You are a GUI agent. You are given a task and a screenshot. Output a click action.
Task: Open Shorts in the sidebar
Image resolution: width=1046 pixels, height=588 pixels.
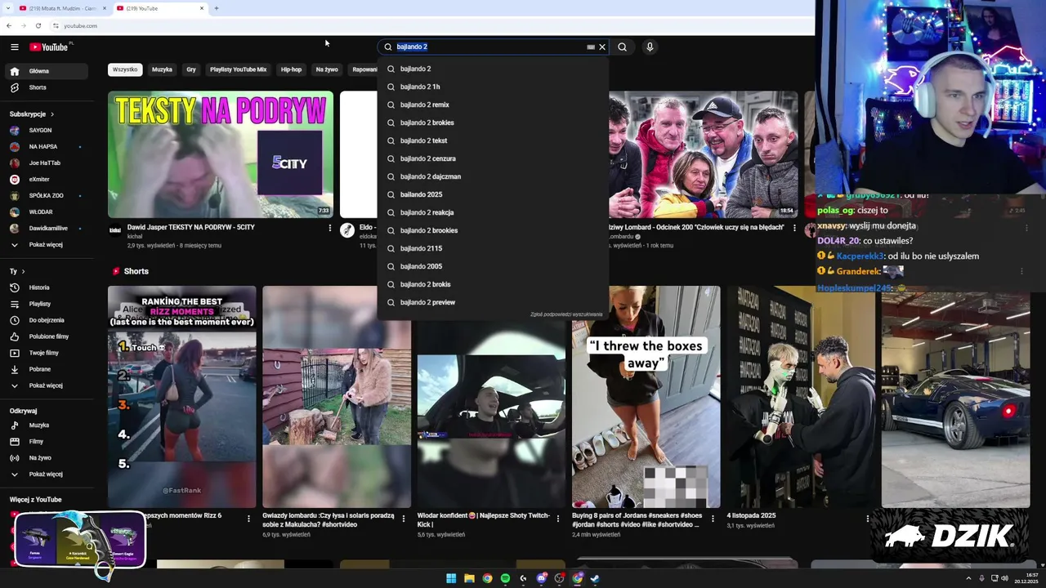(47, 87)
